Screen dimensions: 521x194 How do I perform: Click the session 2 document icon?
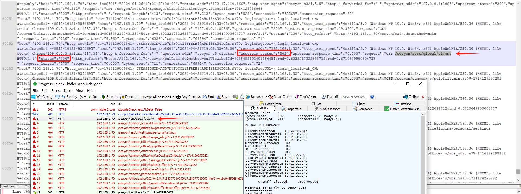34,114
